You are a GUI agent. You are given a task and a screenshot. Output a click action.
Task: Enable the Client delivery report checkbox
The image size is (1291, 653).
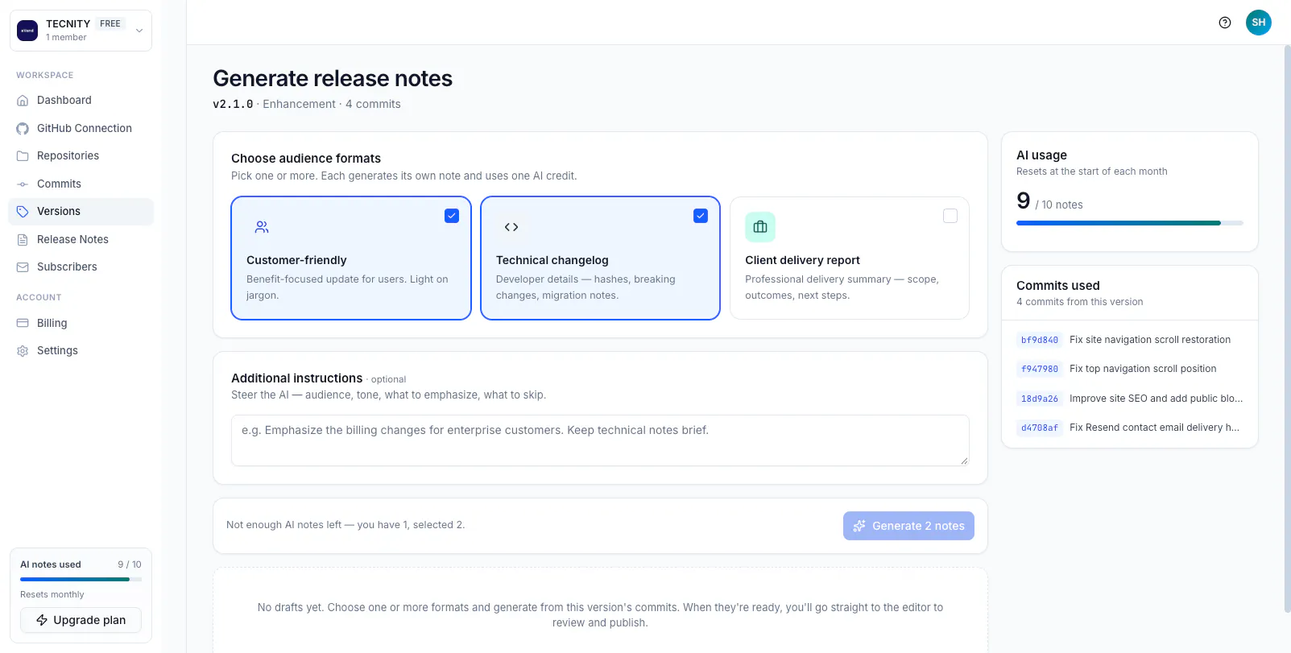point(950,216)
